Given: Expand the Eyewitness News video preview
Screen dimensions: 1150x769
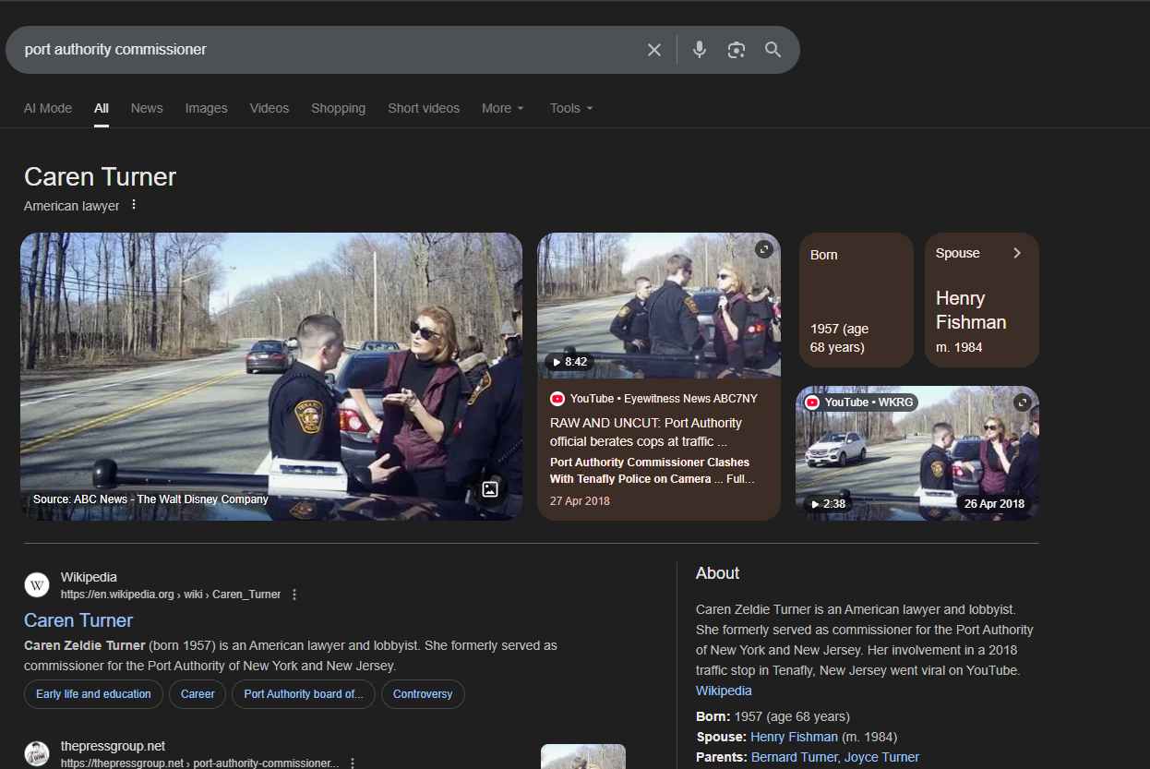Looking at the screenshot, I should (x=763, y=249).
